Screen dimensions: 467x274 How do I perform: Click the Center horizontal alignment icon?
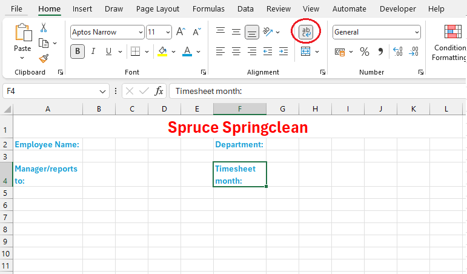point(236,52)
